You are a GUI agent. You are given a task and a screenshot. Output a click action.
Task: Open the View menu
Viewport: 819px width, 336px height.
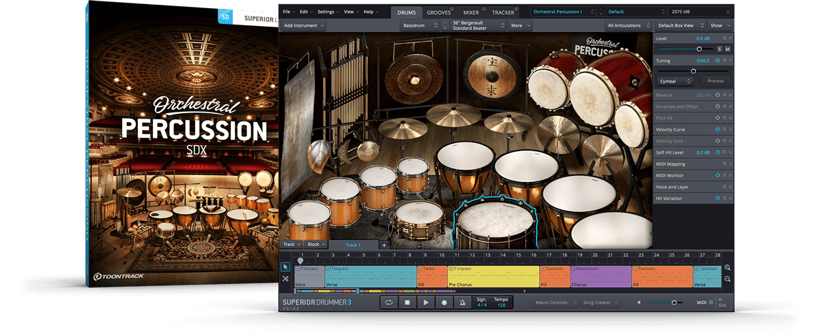pyautogui.click(x=351, y=12)
